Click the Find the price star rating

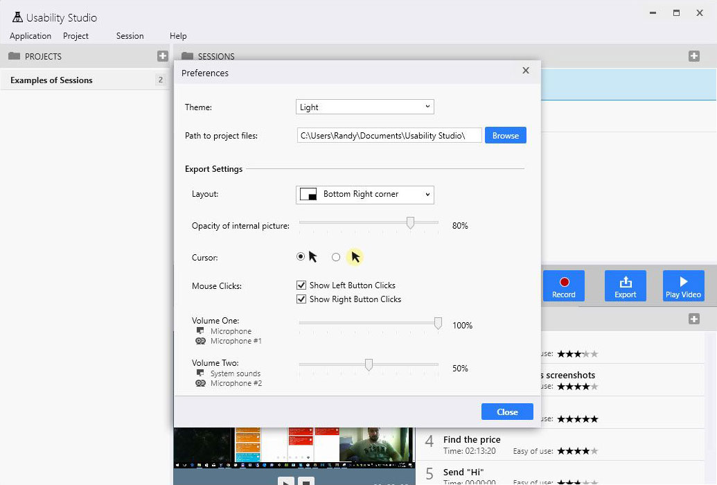click(x=578, y=451)
